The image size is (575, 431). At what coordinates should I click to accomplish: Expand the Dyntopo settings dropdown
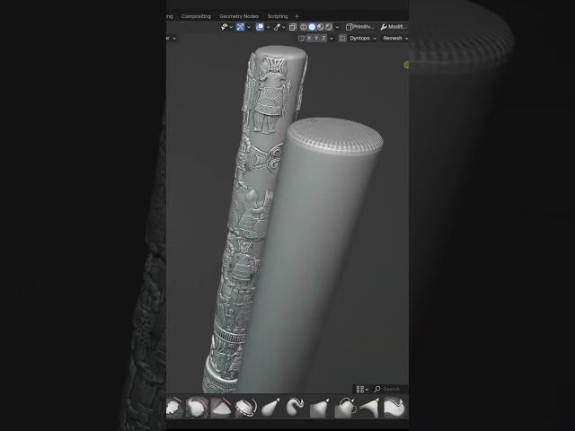click(363, 38)
